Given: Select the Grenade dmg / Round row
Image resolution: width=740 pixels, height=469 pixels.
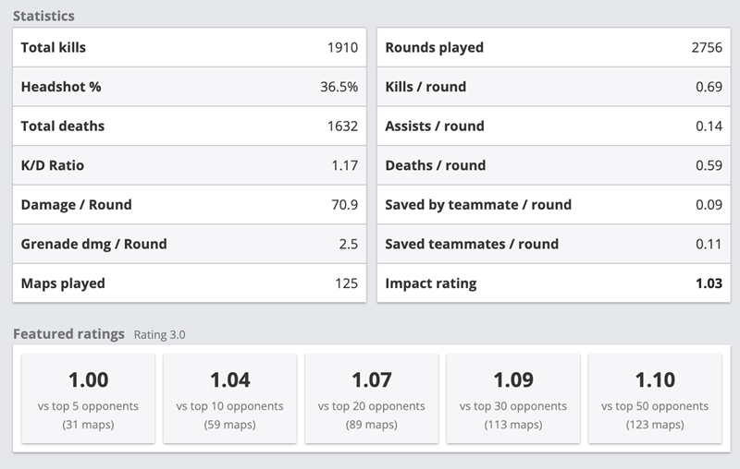Looking at the screenshot, I should tap(189, 244).
